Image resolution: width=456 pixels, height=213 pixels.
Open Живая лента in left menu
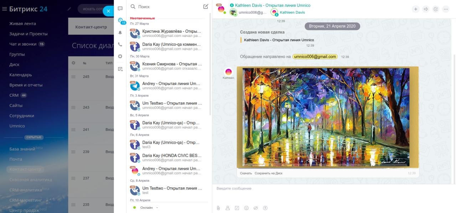coord(22,23)
